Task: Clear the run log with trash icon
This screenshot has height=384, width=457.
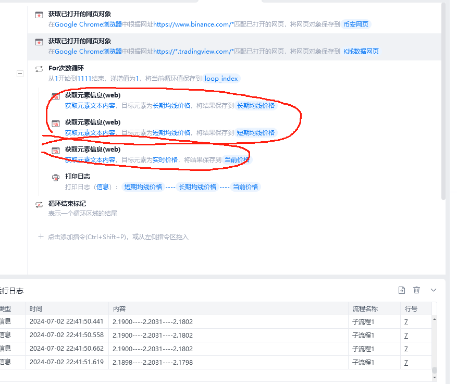Action: [416, 290]
